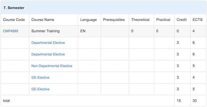Select the EN language cell
Image resolution: width=207 pixels, height=107 pixels.
[x=83, y=31]
